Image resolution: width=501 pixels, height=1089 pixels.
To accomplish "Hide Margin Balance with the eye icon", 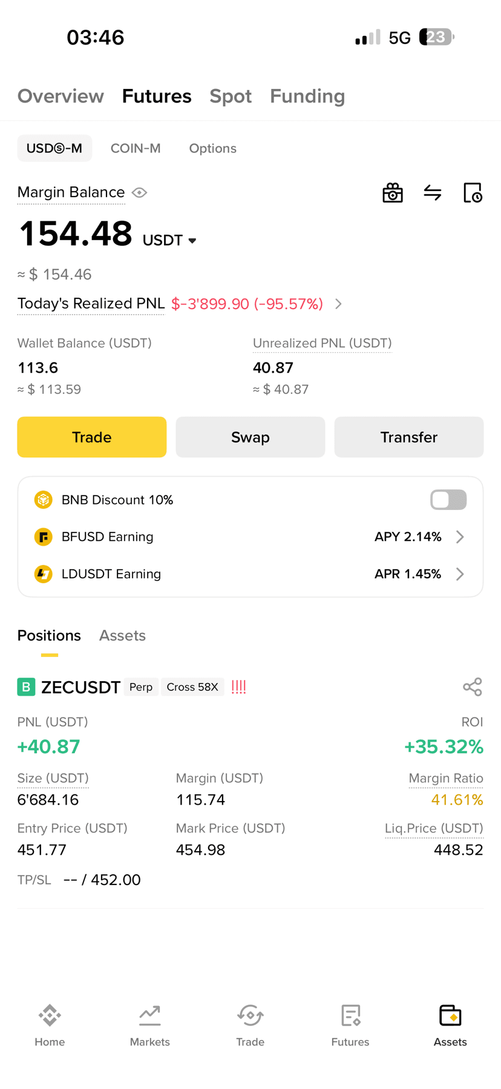I will [x=140, y=192].
